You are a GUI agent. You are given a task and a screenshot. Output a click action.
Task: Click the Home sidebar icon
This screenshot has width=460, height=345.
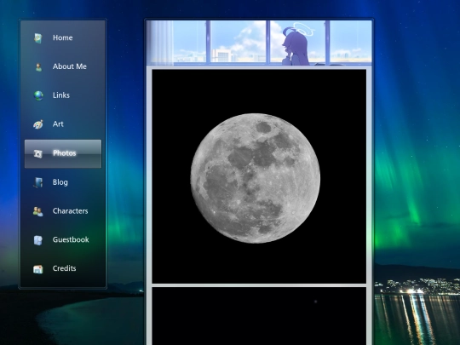(x=37, y=38)
